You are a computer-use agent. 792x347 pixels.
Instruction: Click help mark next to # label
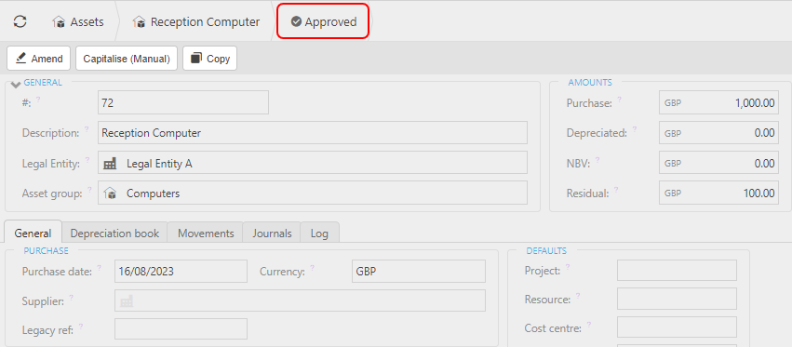38,99
